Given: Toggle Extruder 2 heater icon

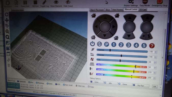Looking at the screenshot, I should click(x=91, y=74).
